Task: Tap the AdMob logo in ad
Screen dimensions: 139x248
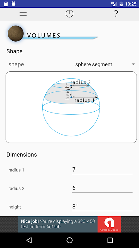Action: (109, 224)
